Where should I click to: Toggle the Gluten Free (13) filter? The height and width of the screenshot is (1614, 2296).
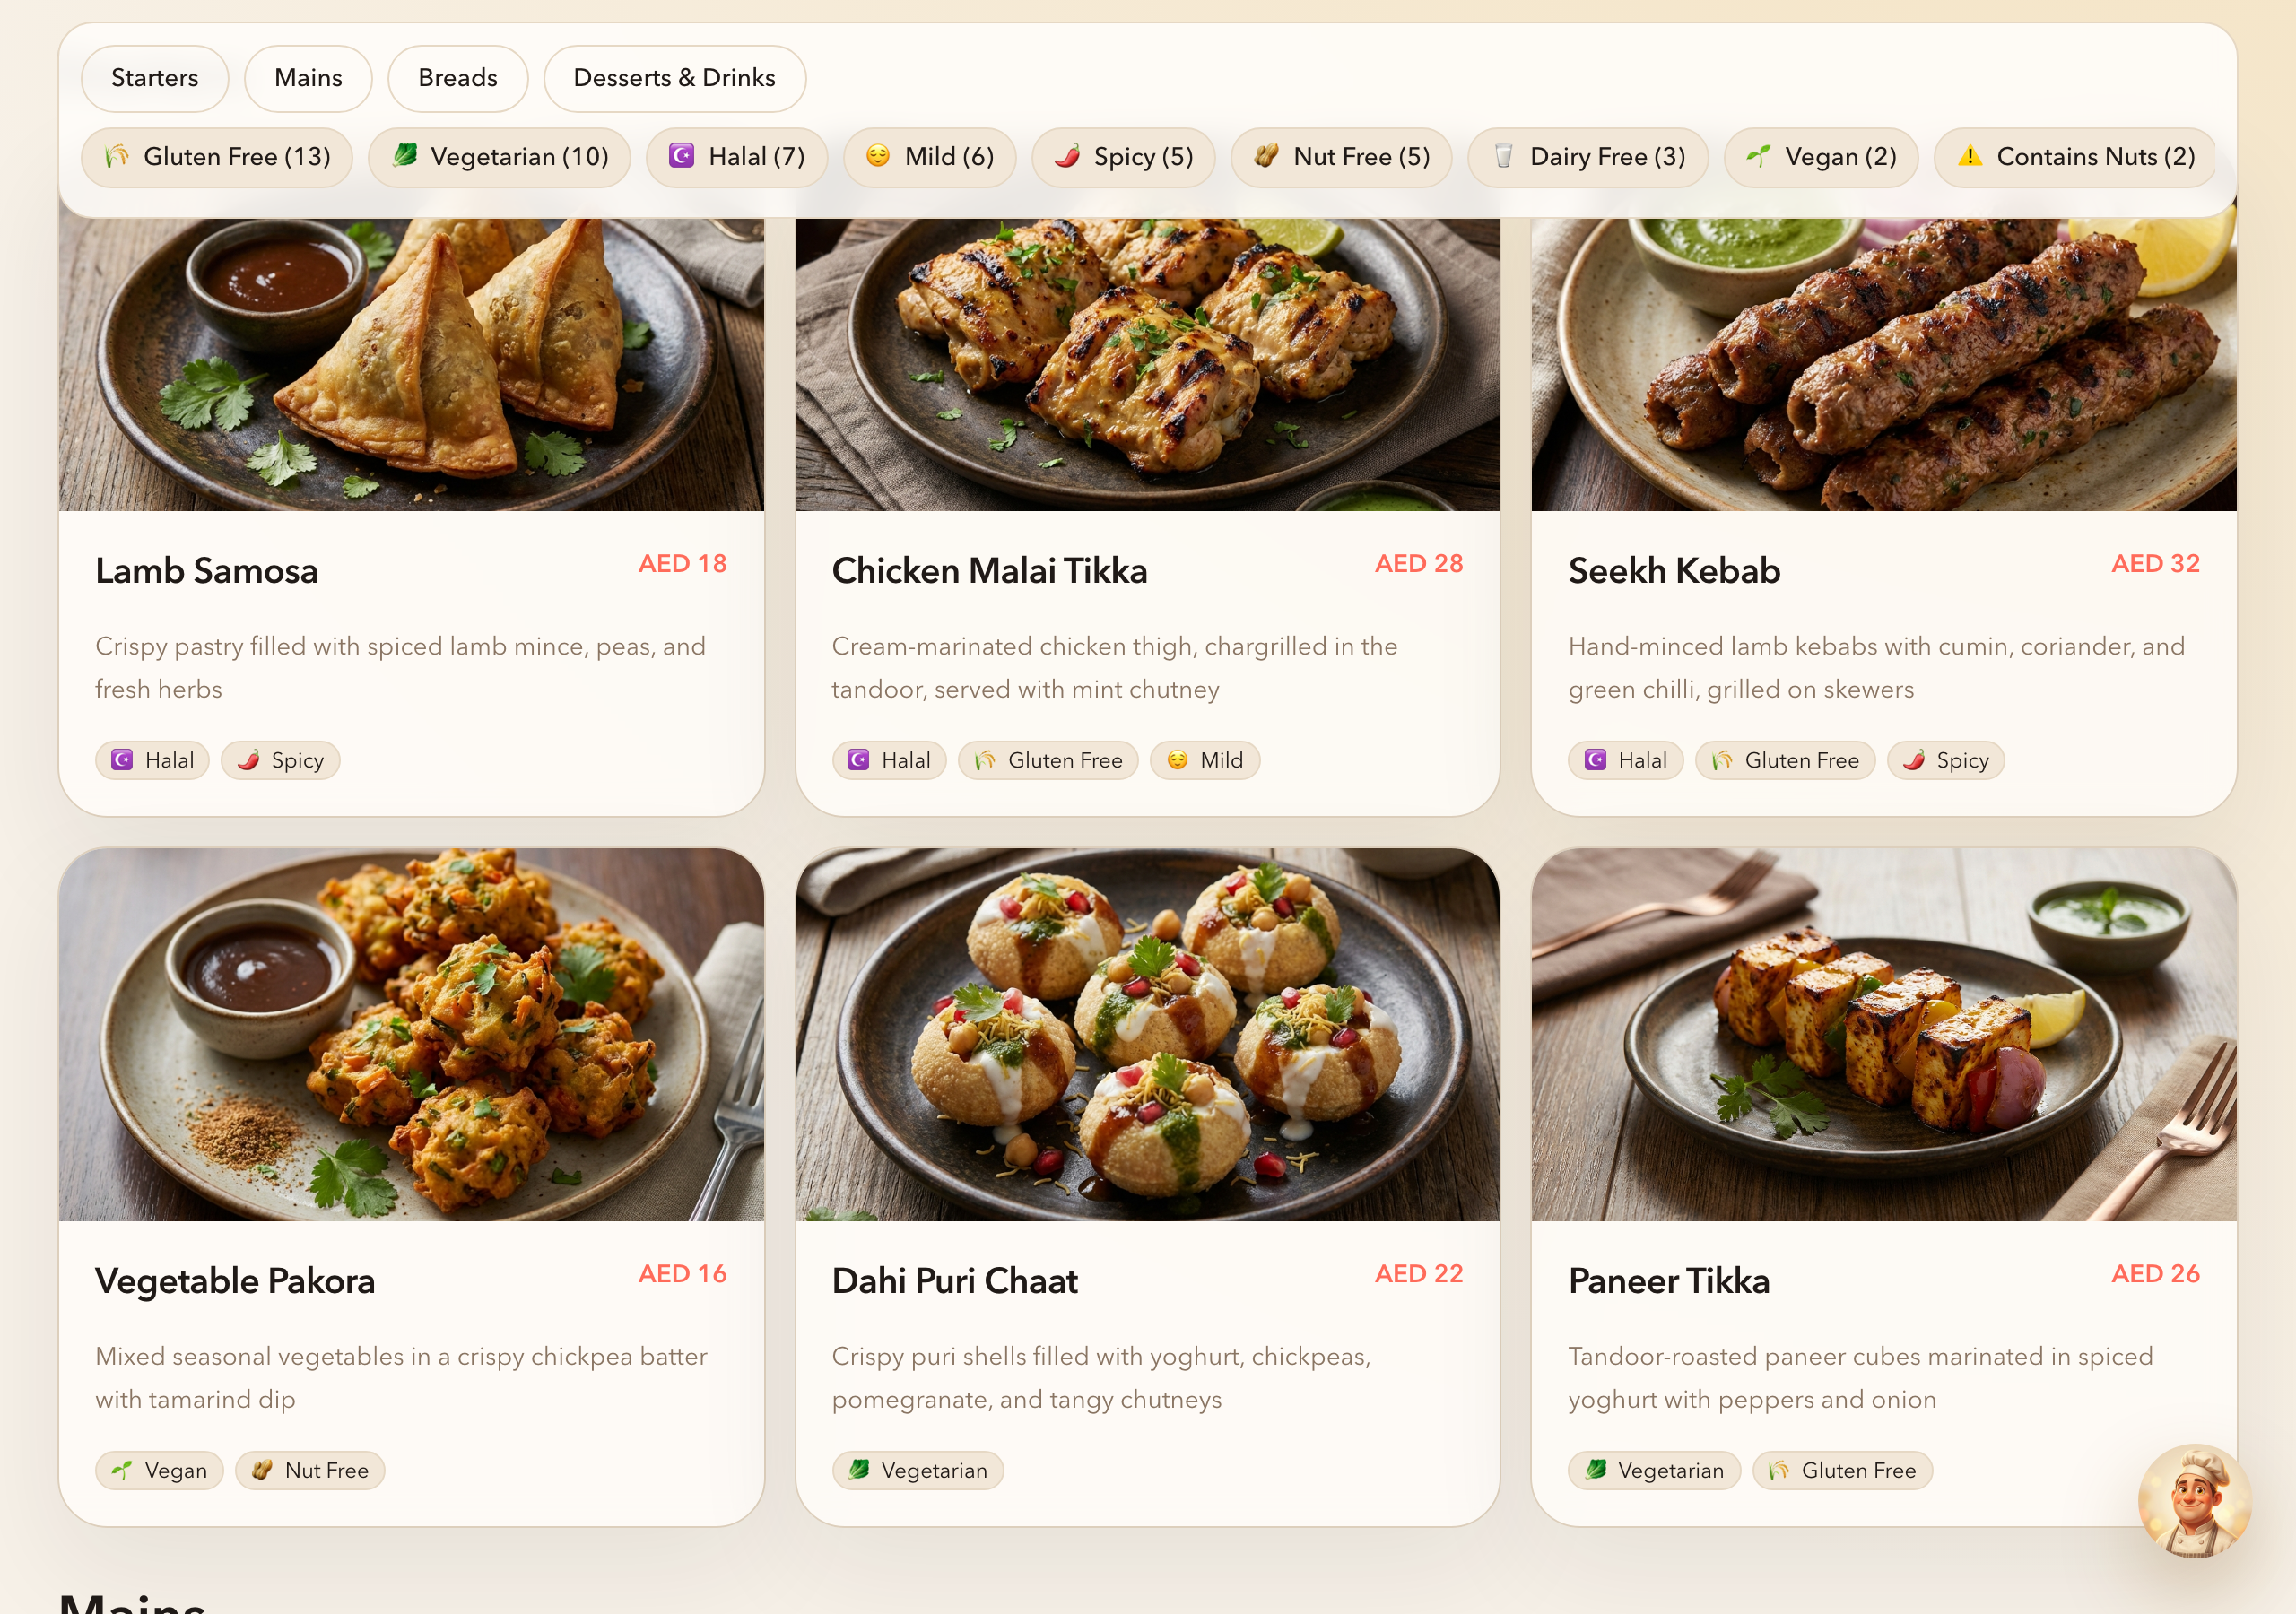coord(217,157)
